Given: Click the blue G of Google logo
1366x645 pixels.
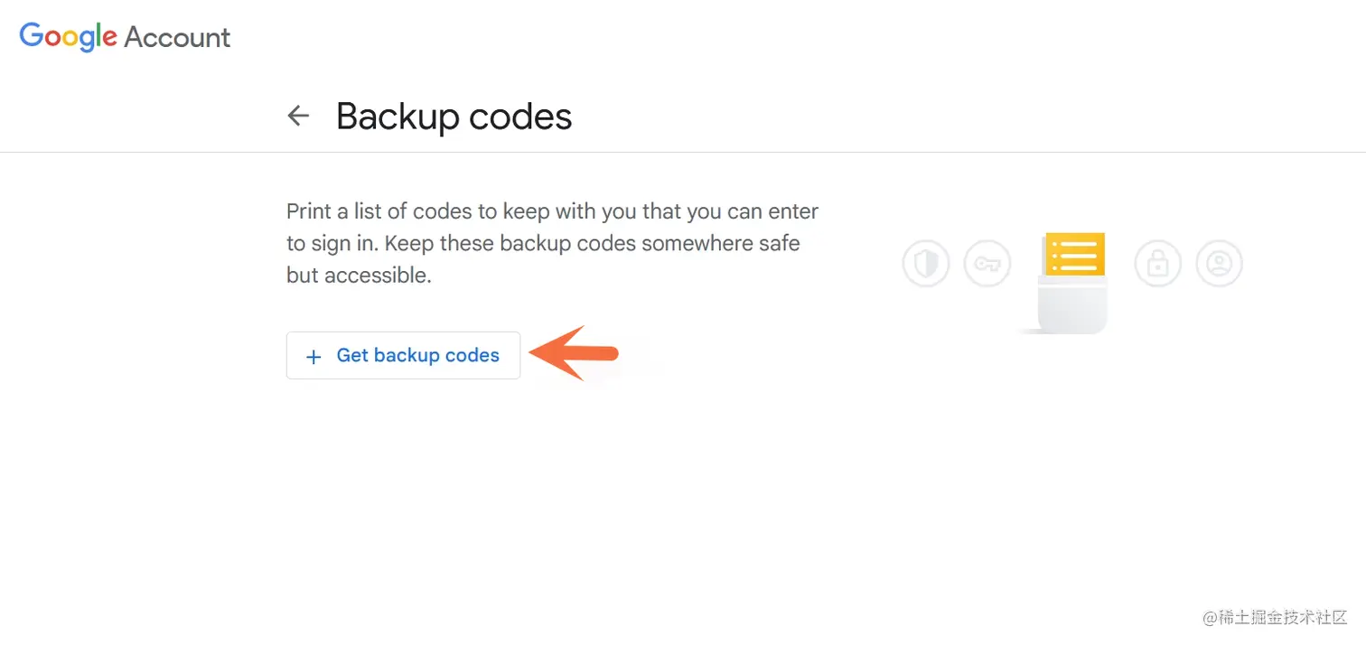Looking at the screenshot, I should coord(33,35).
